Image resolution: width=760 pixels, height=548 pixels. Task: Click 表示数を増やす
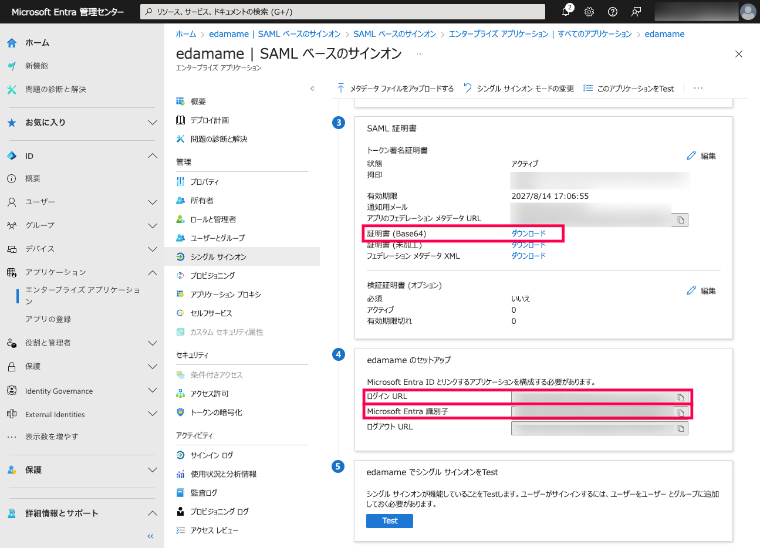tap(52, 437)
